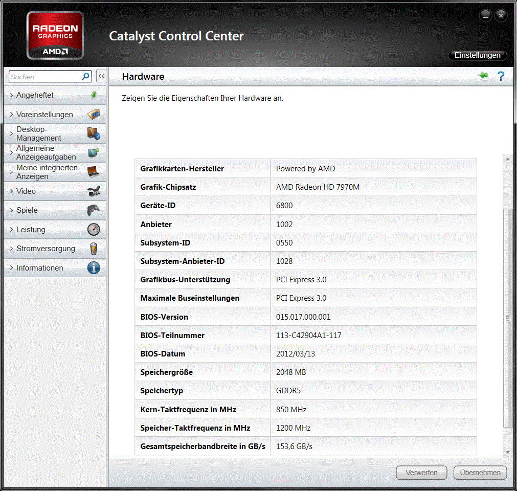Select the Speichertyp value 'GDDR5'

point(288,391)
